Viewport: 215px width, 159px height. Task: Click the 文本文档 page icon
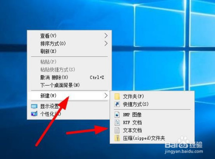point(117,130)
